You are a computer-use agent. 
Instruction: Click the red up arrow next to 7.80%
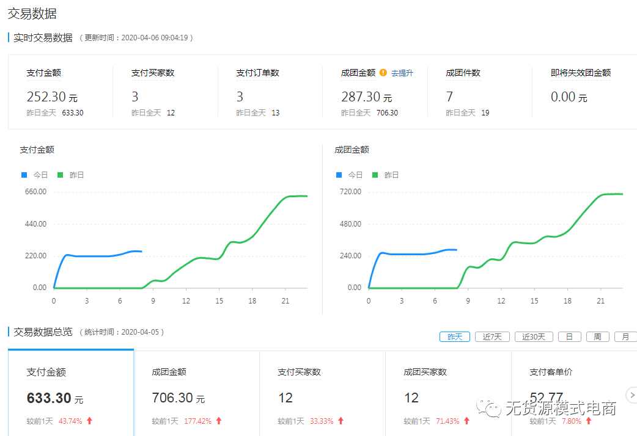pos(589,421)
